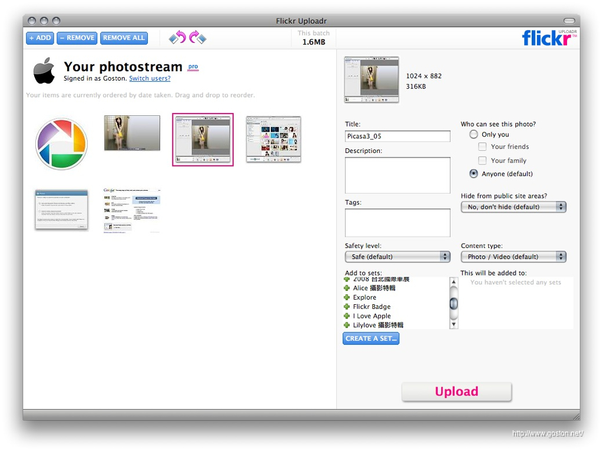Check the Your family checkbox
603x452 pixels.
pos(482,160)
